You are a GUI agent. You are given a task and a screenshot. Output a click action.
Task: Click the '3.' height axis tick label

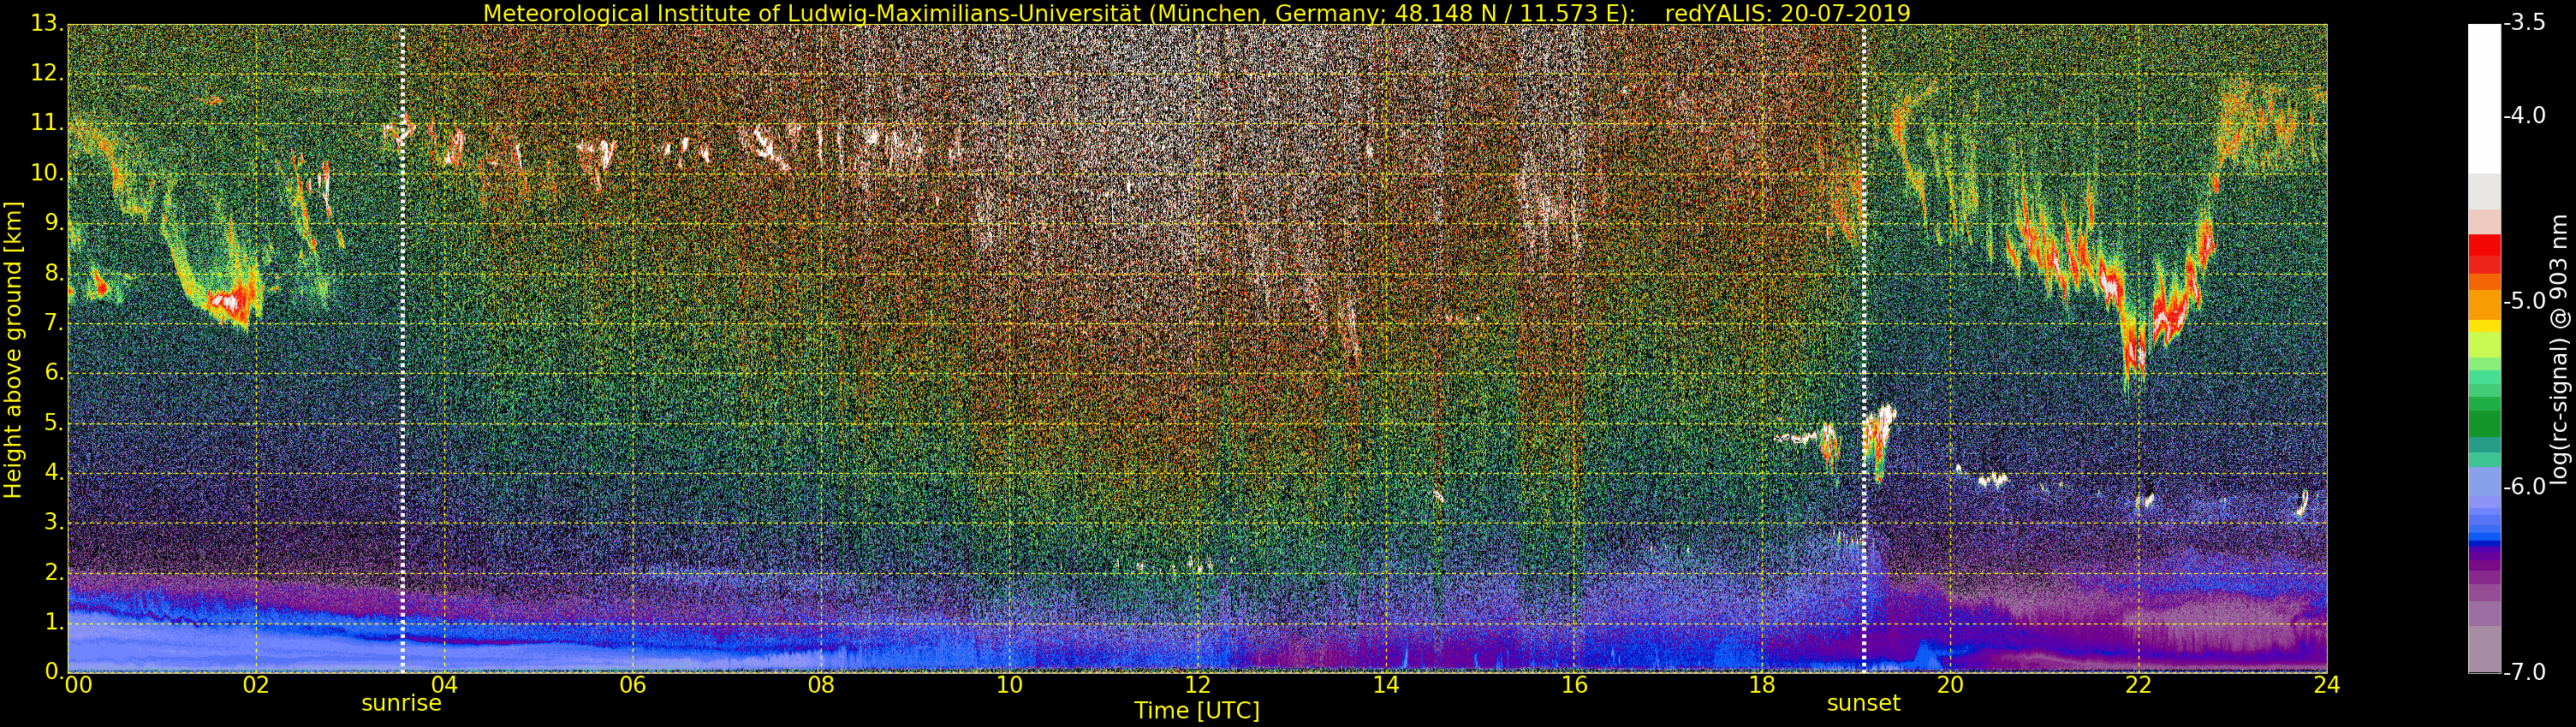(x=53, y=523)
